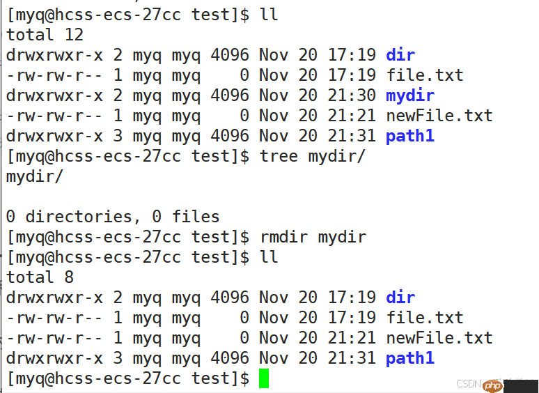Click newFile.txt in the first listing

[439, 116]
